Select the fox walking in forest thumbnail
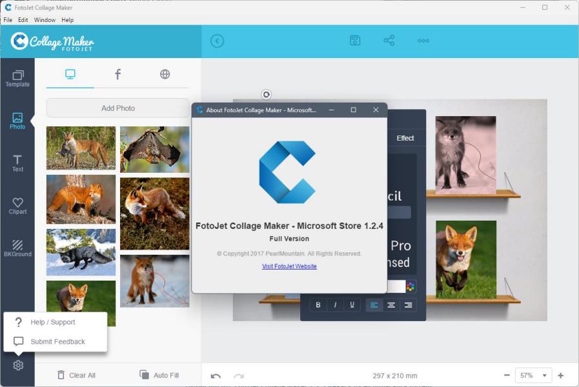Image resolution: width=579 pixels, height=387 pixels. 154,213
